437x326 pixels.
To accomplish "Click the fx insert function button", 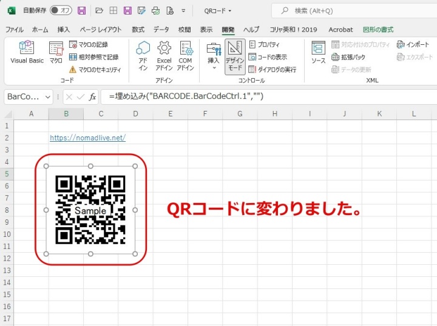I will point(92,97).
